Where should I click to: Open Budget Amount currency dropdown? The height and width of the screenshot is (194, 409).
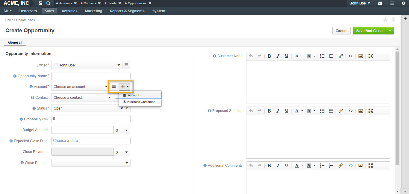[122, 130]
